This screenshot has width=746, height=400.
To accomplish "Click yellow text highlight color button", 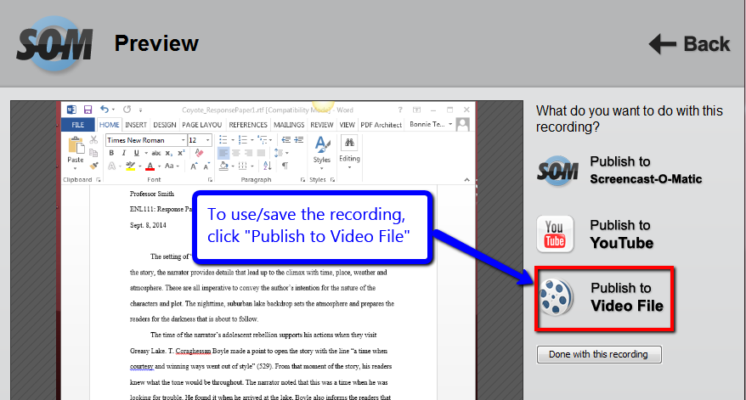I will (130, 166).
